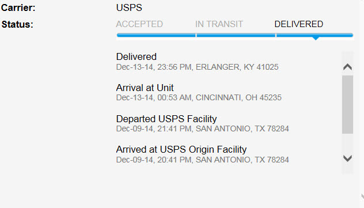The width and height of the screenshot is (364, 208).
Task: Click the Arrived at USPS Origin Facility event
Action: pyautogui.click(x=181, y=150)
